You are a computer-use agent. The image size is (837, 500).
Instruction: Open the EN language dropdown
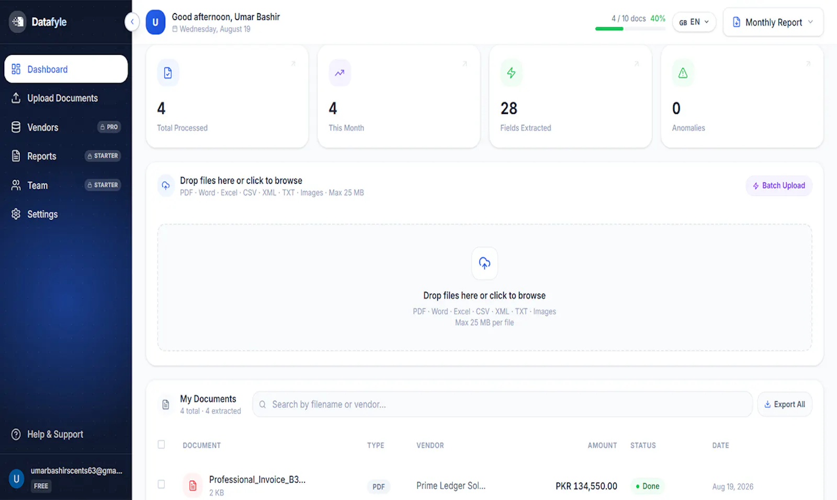[x=694, y=22]
